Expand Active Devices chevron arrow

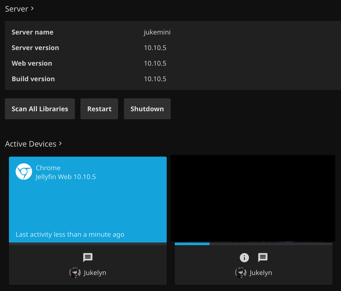(60, 143)
